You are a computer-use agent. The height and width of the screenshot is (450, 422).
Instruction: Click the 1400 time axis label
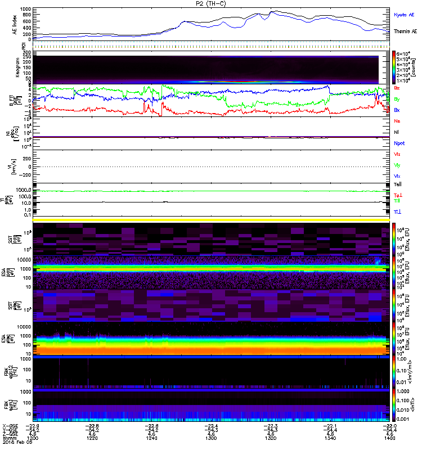click(x=389, y=438)
